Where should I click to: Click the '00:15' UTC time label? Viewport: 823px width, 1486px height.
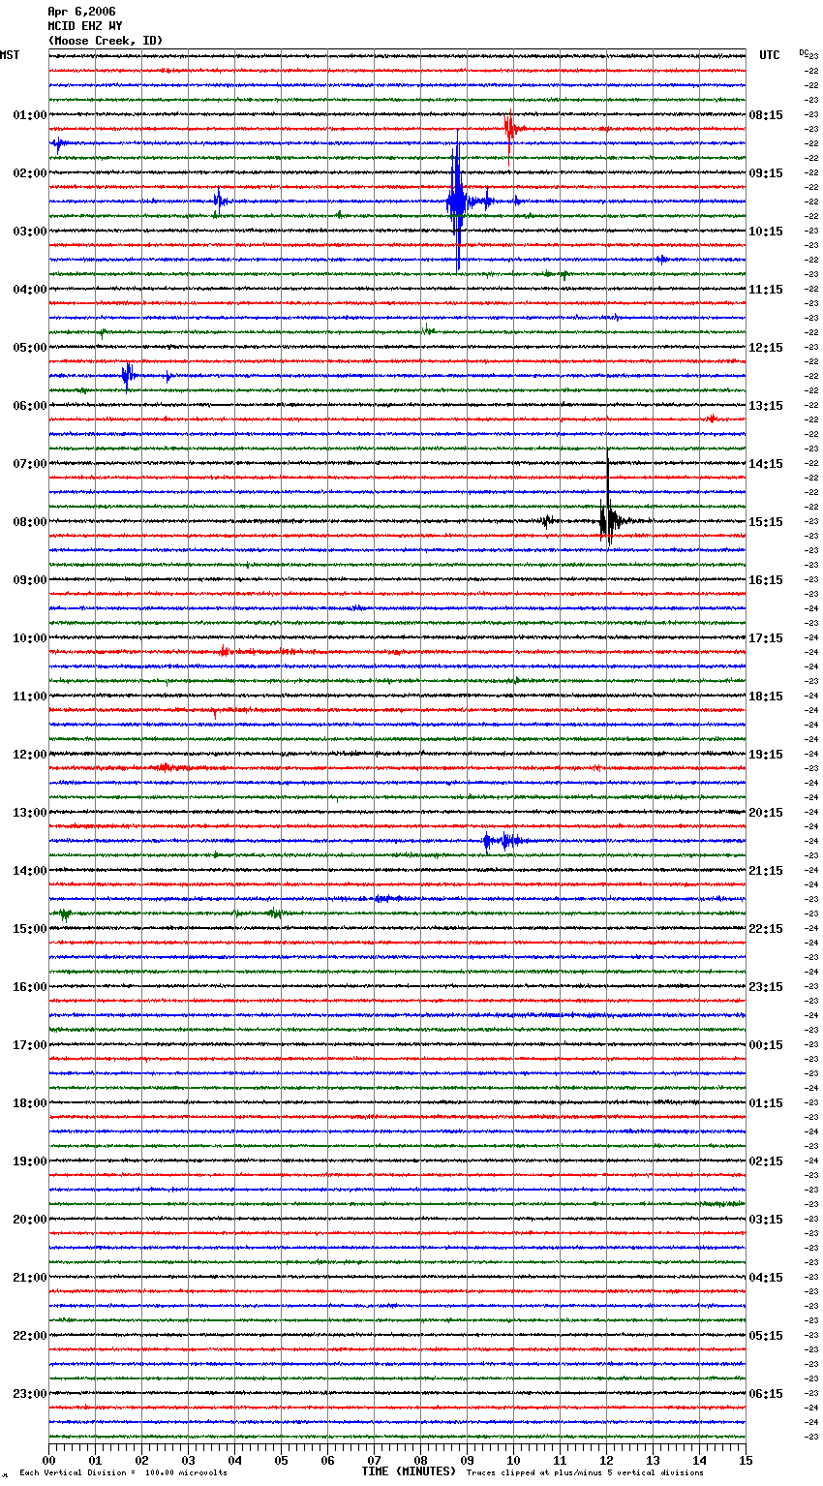[x=766, y=1045]
